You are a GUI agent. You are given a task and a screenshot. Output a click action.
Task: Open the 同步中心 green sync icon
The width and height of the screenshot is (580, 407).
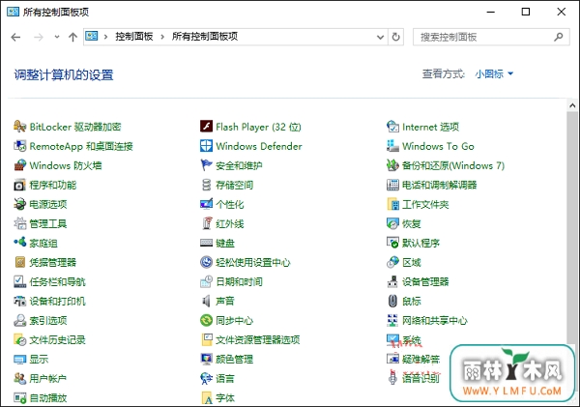tap(207, 320)
